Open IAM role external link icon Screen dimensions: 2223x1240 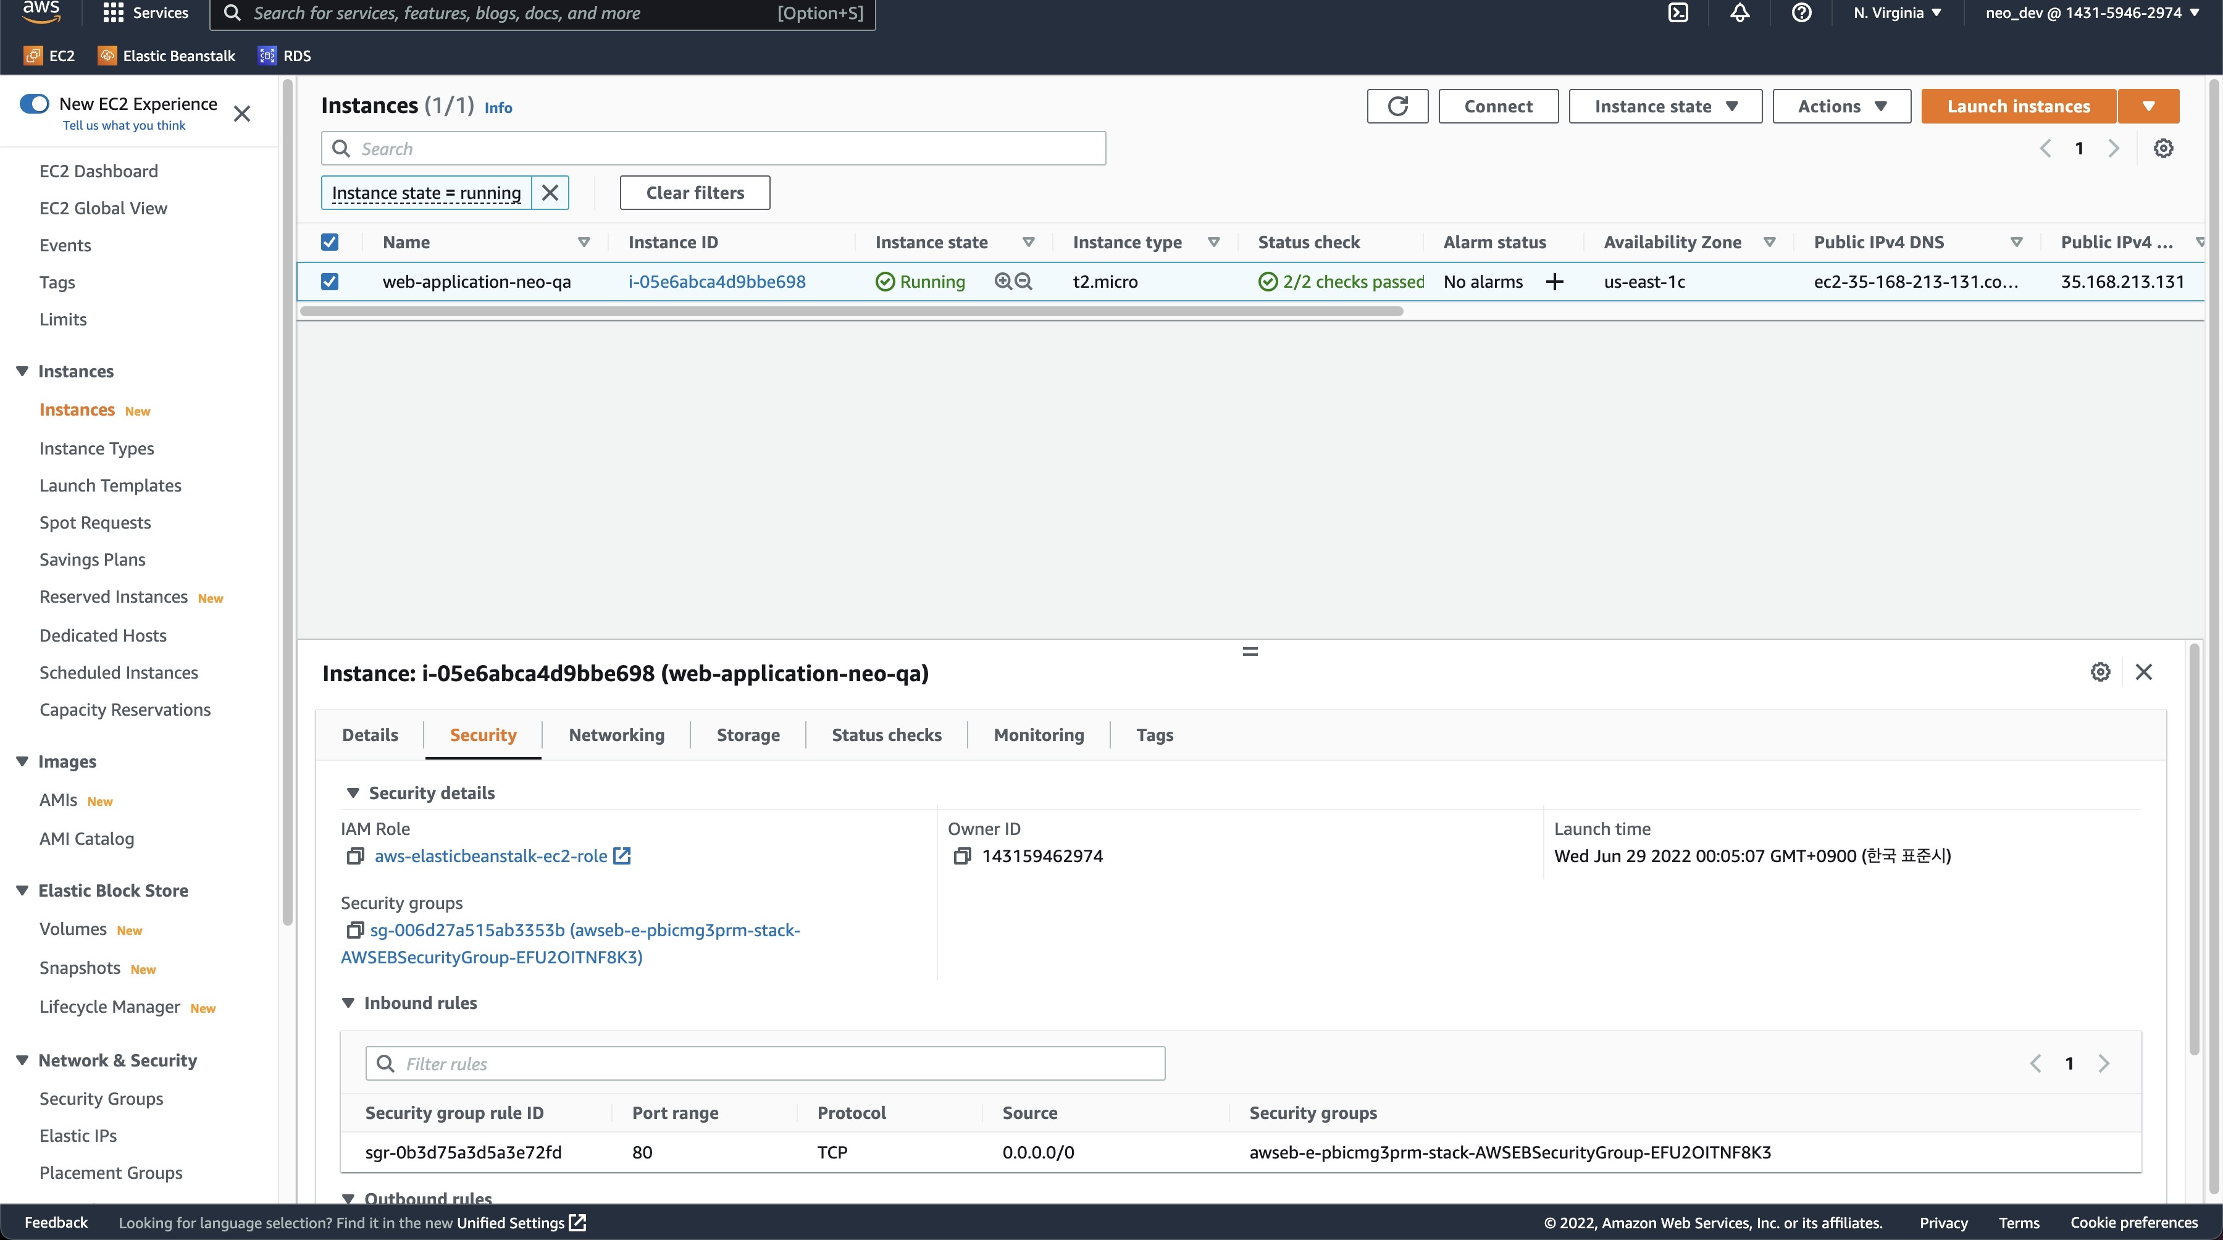click(622, 856)
